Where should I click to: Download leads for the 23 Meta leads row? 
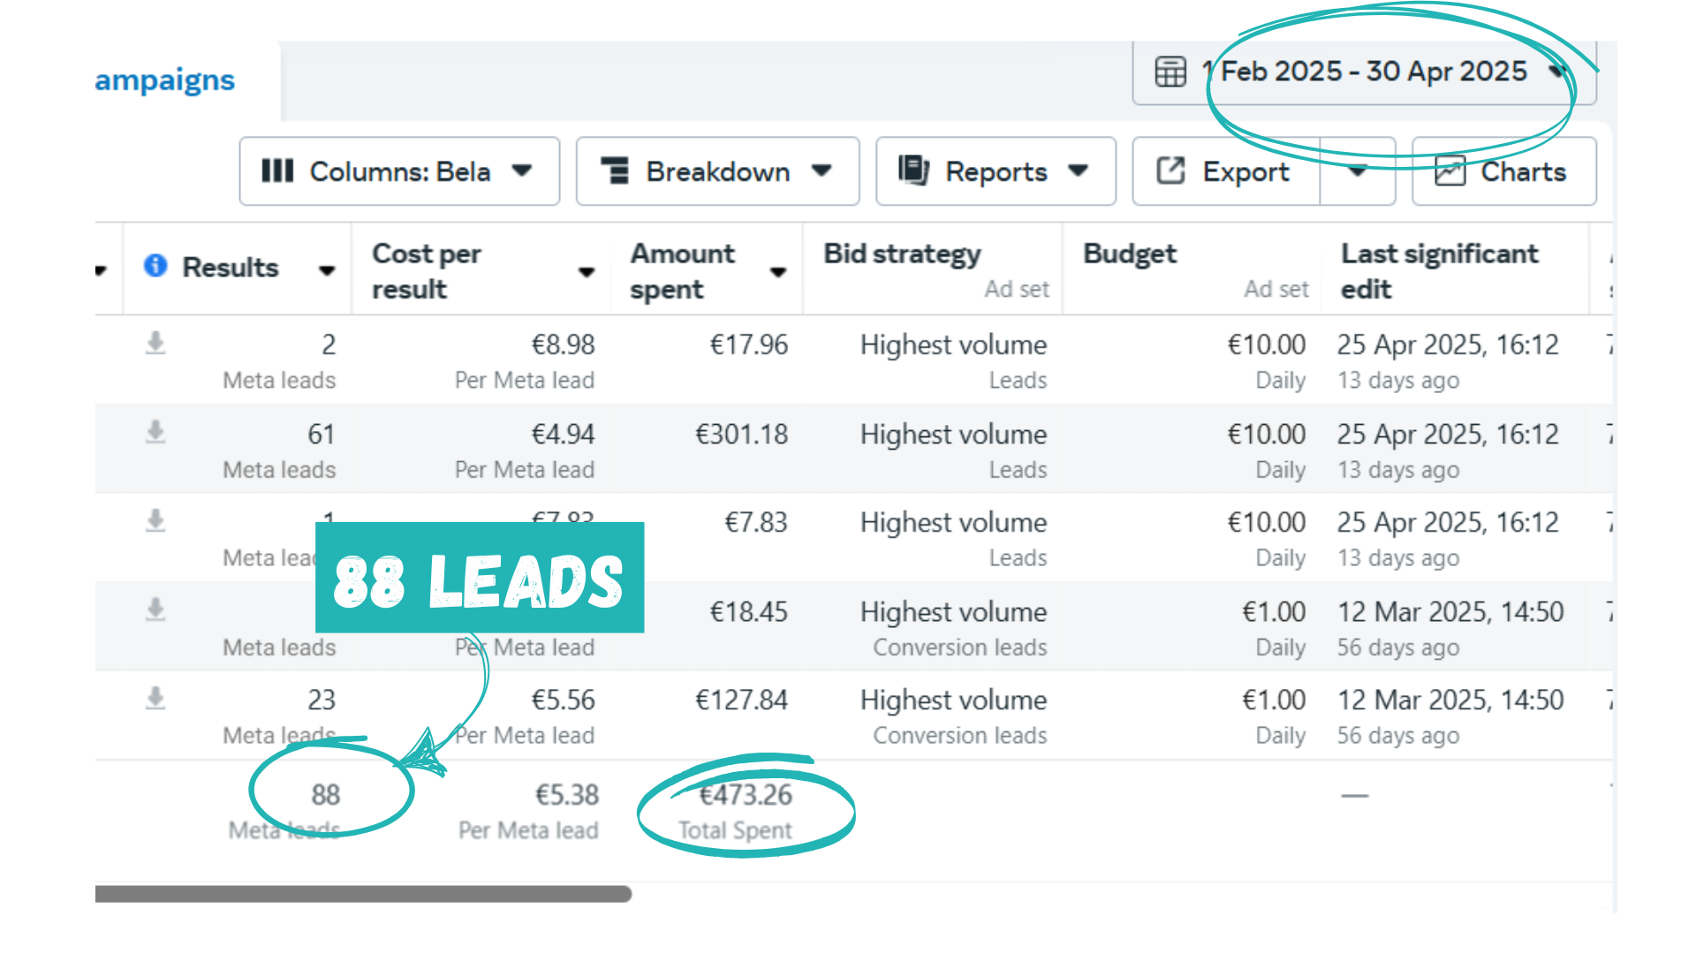(x=155, y=699)
